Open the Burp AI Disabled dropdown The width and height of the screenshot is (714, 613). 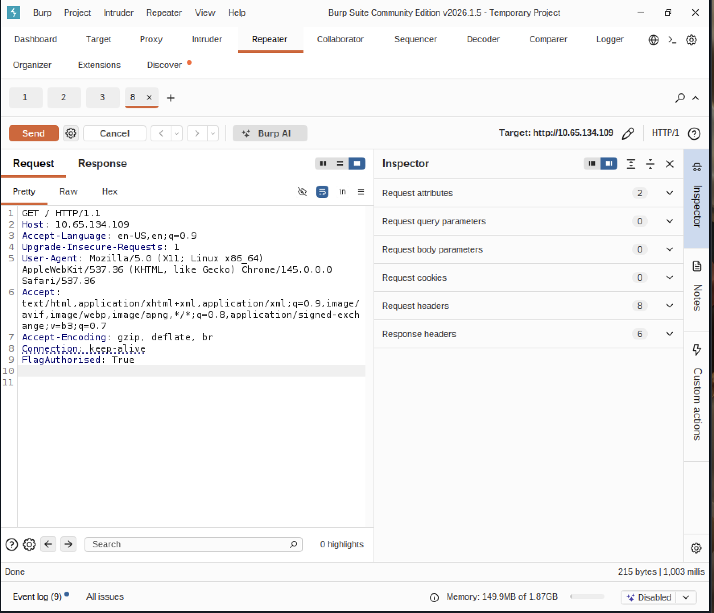pyautogui.click(x=686, y=597)
